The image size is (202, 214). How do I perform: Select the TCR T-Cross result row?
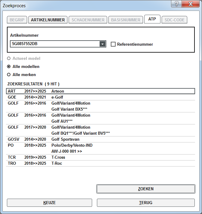(101, 157)
